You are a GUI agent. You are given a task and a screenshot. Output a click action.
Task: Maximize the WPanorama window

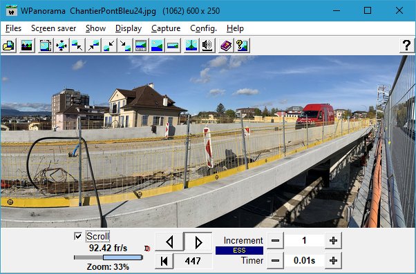pos(368,10)
